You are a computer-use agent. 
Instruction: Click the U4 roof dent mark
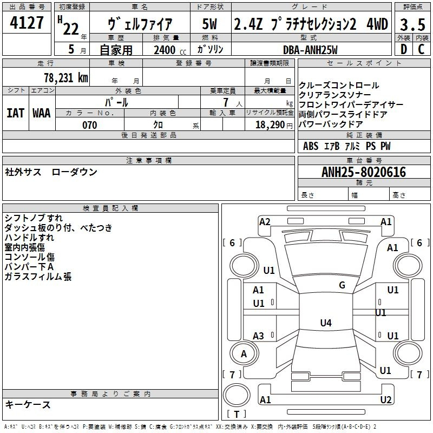point(326,323)
